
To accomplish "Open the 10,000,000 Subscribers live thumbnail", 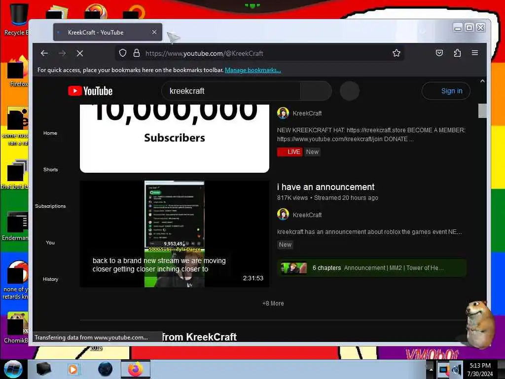I will (175, 139).
